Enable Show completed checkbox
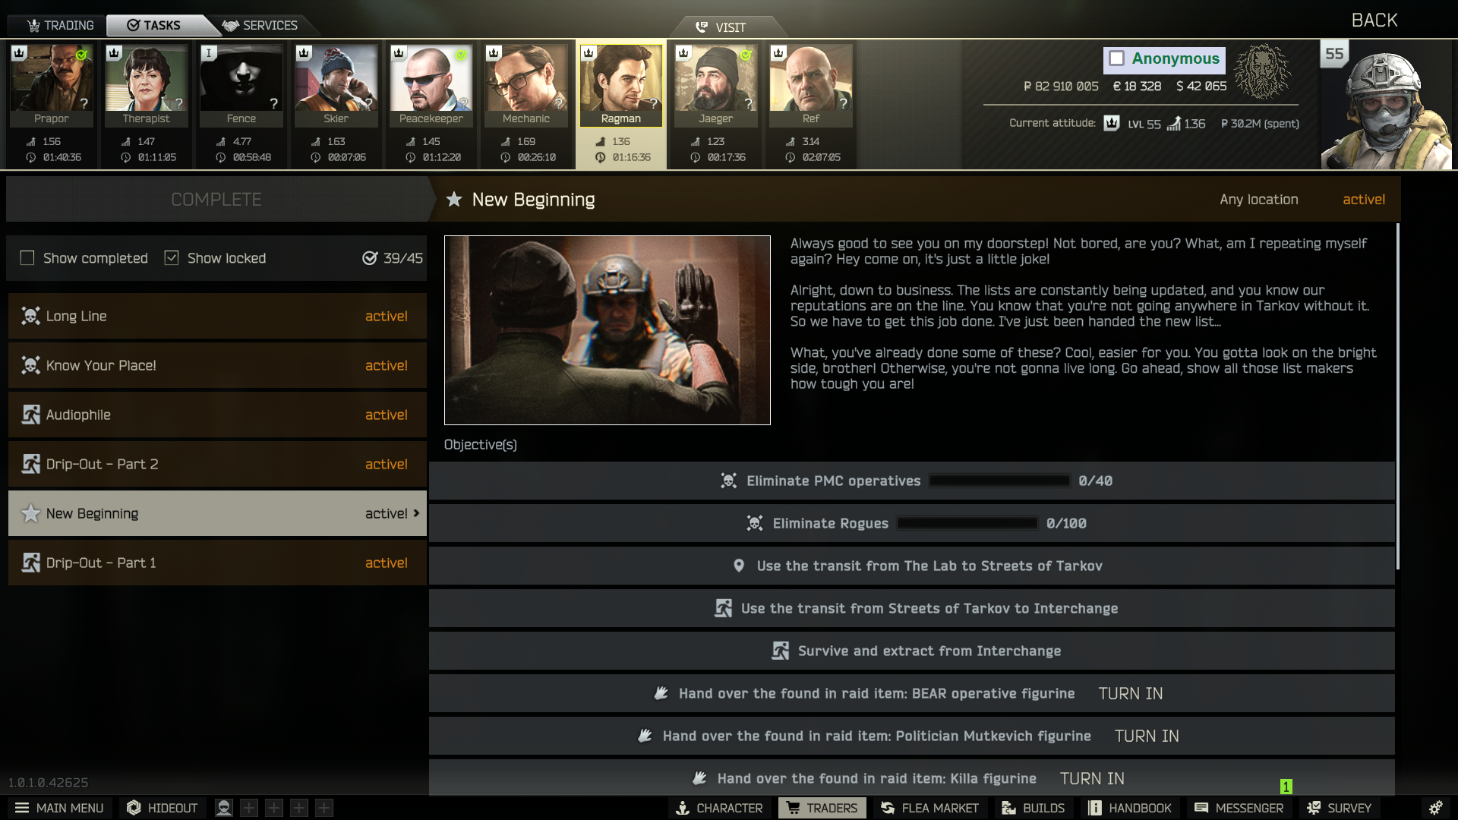Viewport: 1458px width, 820px height. click(27, 258)
